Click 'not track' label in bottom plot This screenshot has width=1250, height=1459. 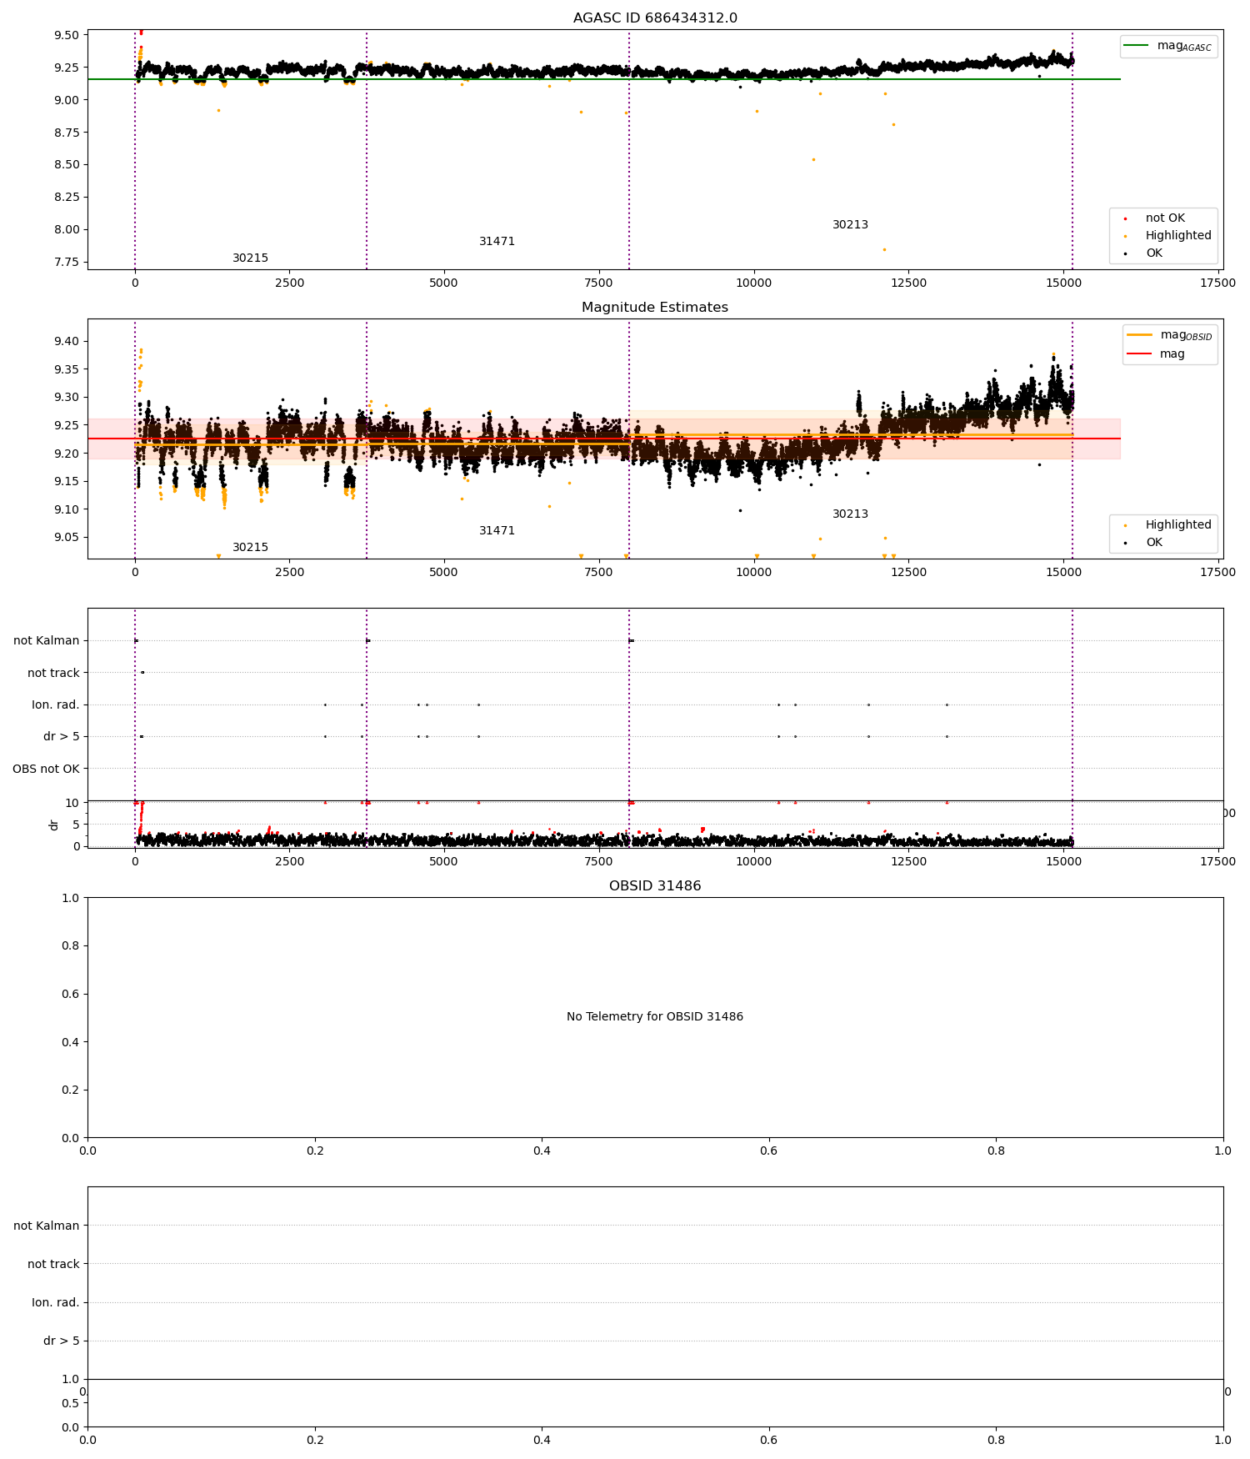(53, 1264)
